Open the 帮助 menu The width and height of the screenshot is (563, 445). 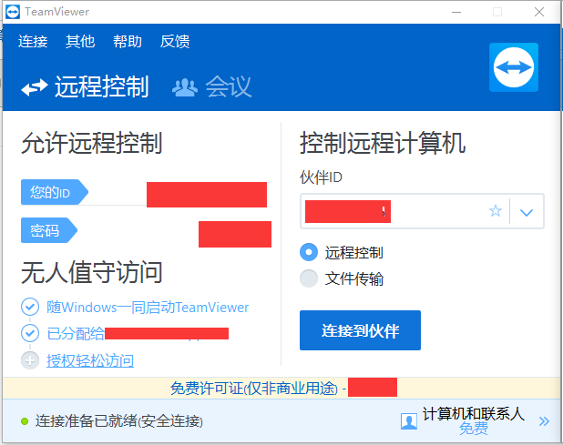(x=128, y=41)
